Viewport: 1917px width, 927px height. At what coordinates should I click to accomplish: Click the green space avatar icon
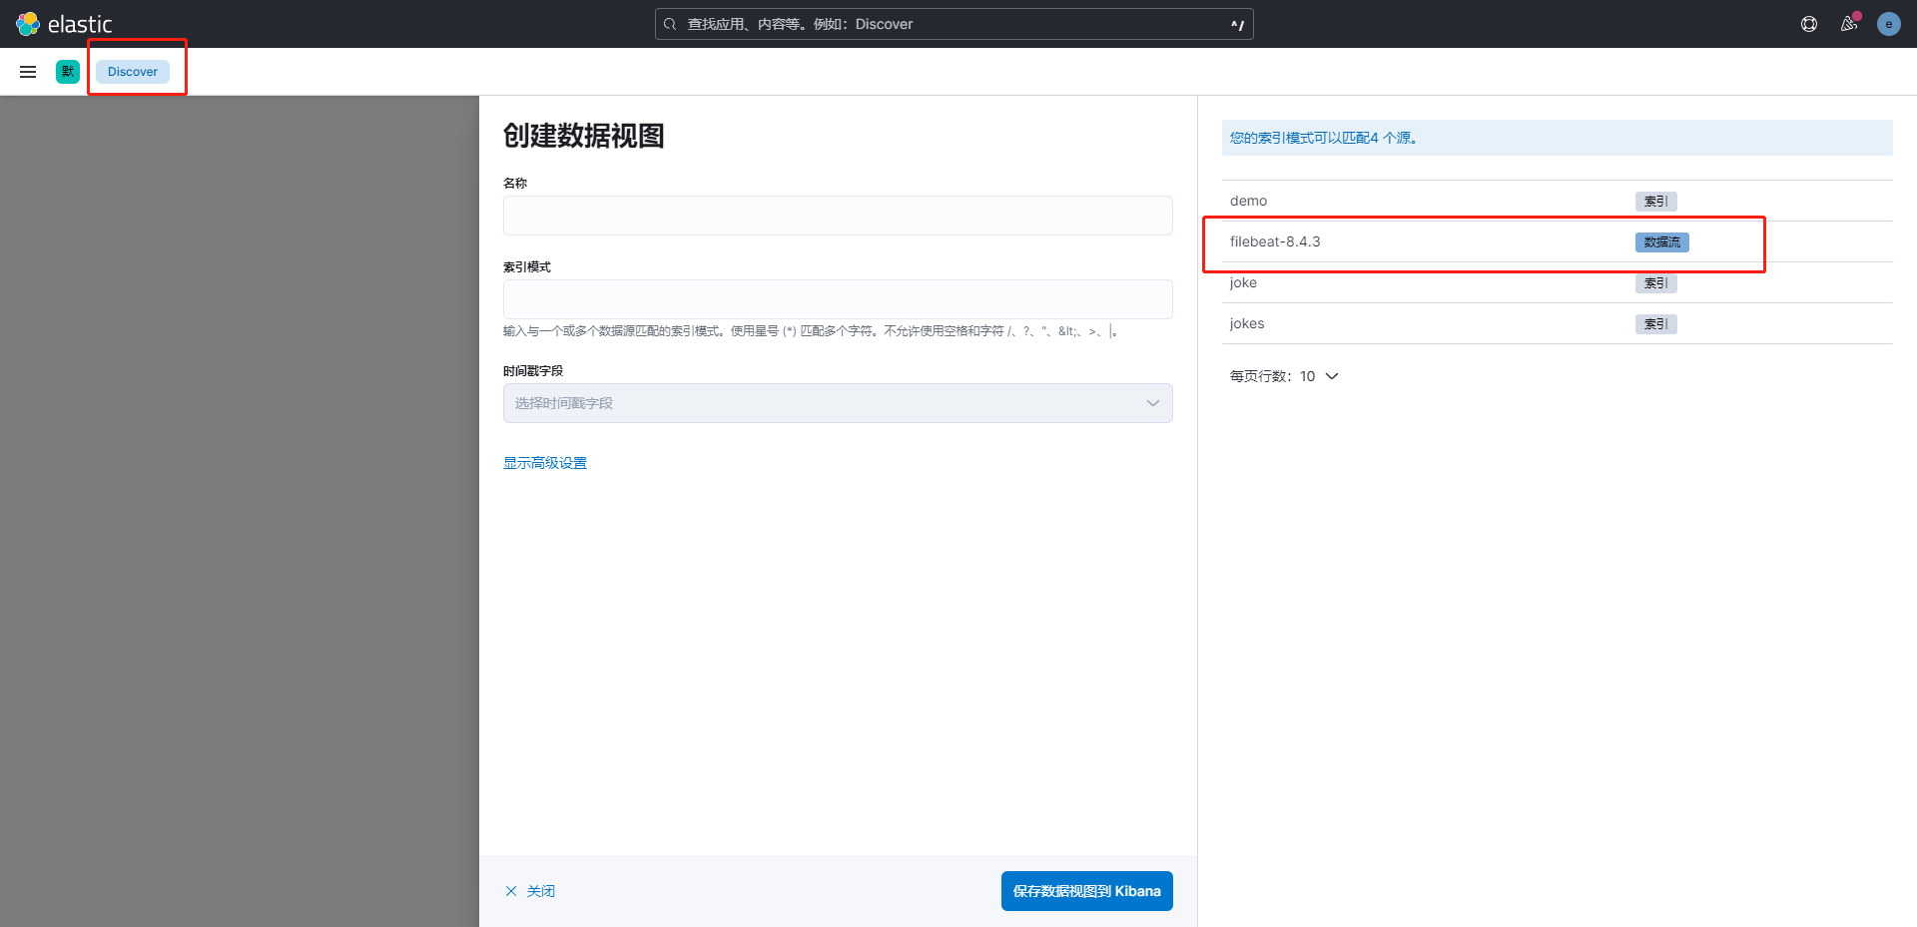(x=68, y=72)
